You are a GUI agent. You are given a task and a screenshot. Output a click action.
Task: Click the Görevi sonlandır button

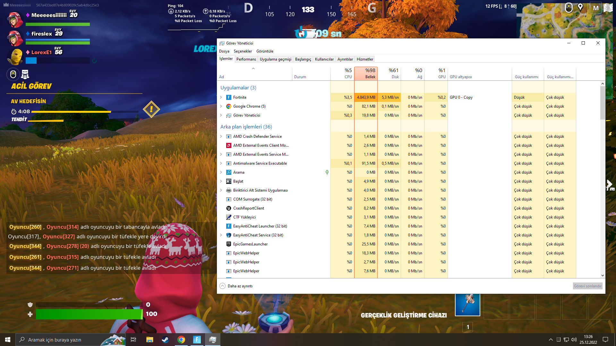coord(587,286)
